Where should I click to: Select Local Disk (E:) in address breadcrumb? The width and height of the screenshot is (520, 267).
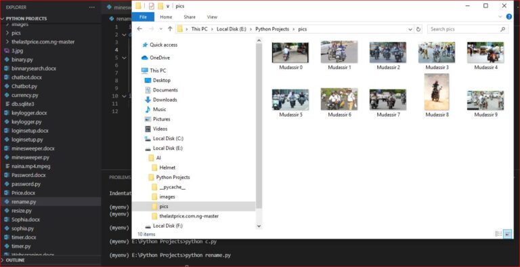pyautogui.click(x=232, y=29)
